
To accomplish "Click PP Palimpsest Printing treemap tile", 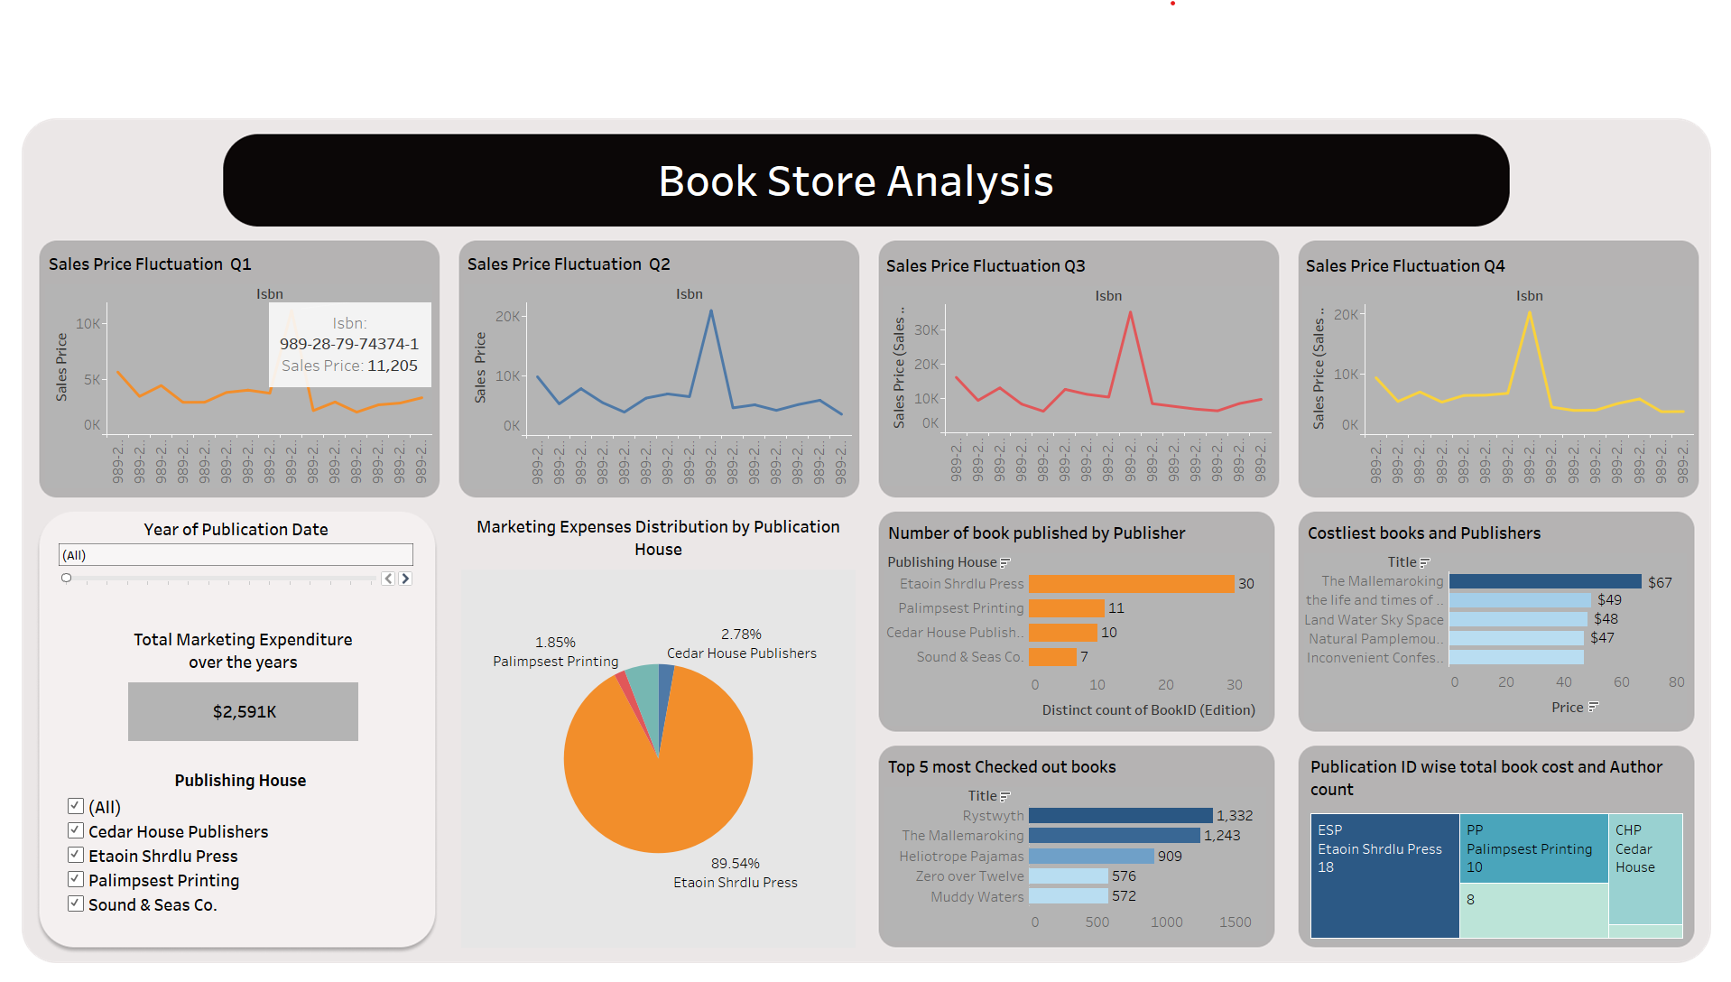I will click(1533, 848).
